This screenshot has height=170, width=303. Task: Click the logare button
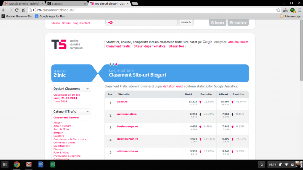click(x=217, y=22)
